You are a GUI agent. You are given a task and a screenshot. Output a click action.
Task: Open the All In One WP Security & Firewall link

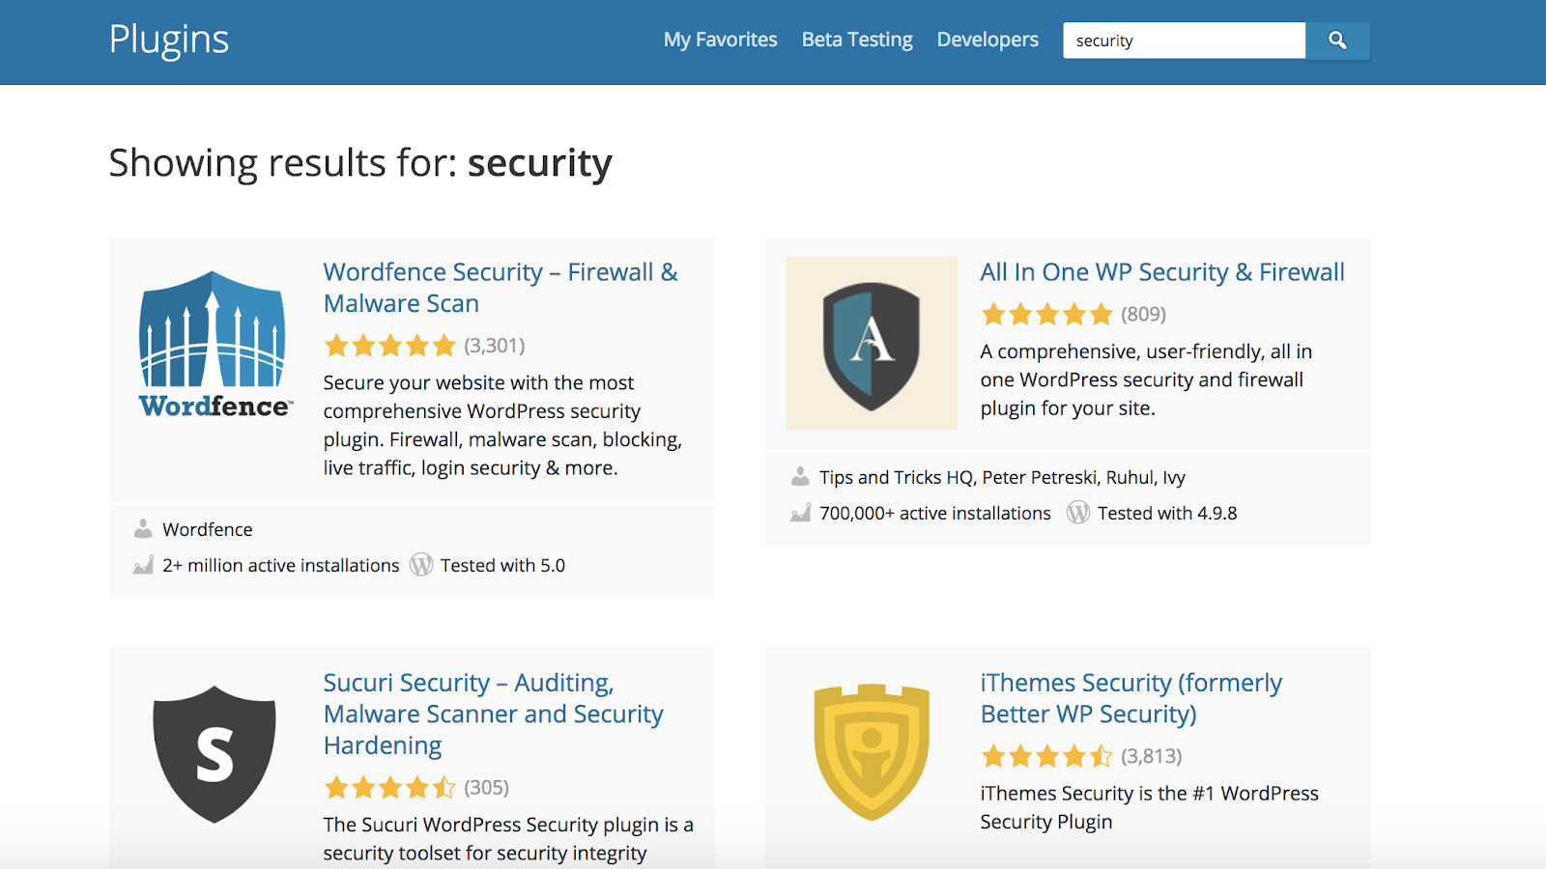click(1162, 272)
